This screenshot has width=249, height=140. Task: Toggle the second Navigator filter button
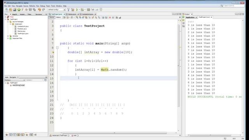pyautogui.click(x=11, y=135)
